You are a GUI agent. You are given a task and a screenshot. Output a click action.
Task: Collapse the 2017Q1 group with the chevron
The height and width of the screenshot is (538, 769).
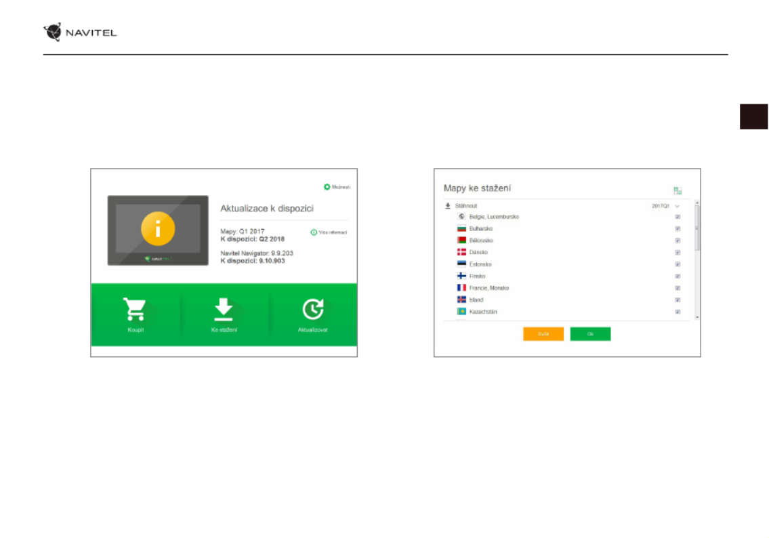678,206
